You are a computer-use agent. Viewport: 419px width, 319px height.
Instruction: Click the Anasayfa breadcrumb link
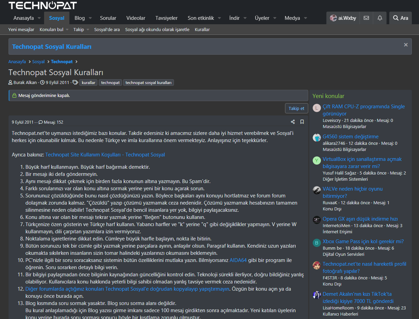point(17,62)
